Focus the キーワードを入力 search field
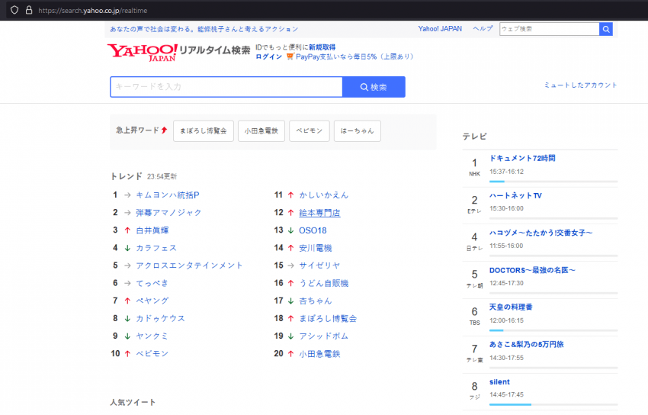 pyautogui.click(x=226, y=87)
